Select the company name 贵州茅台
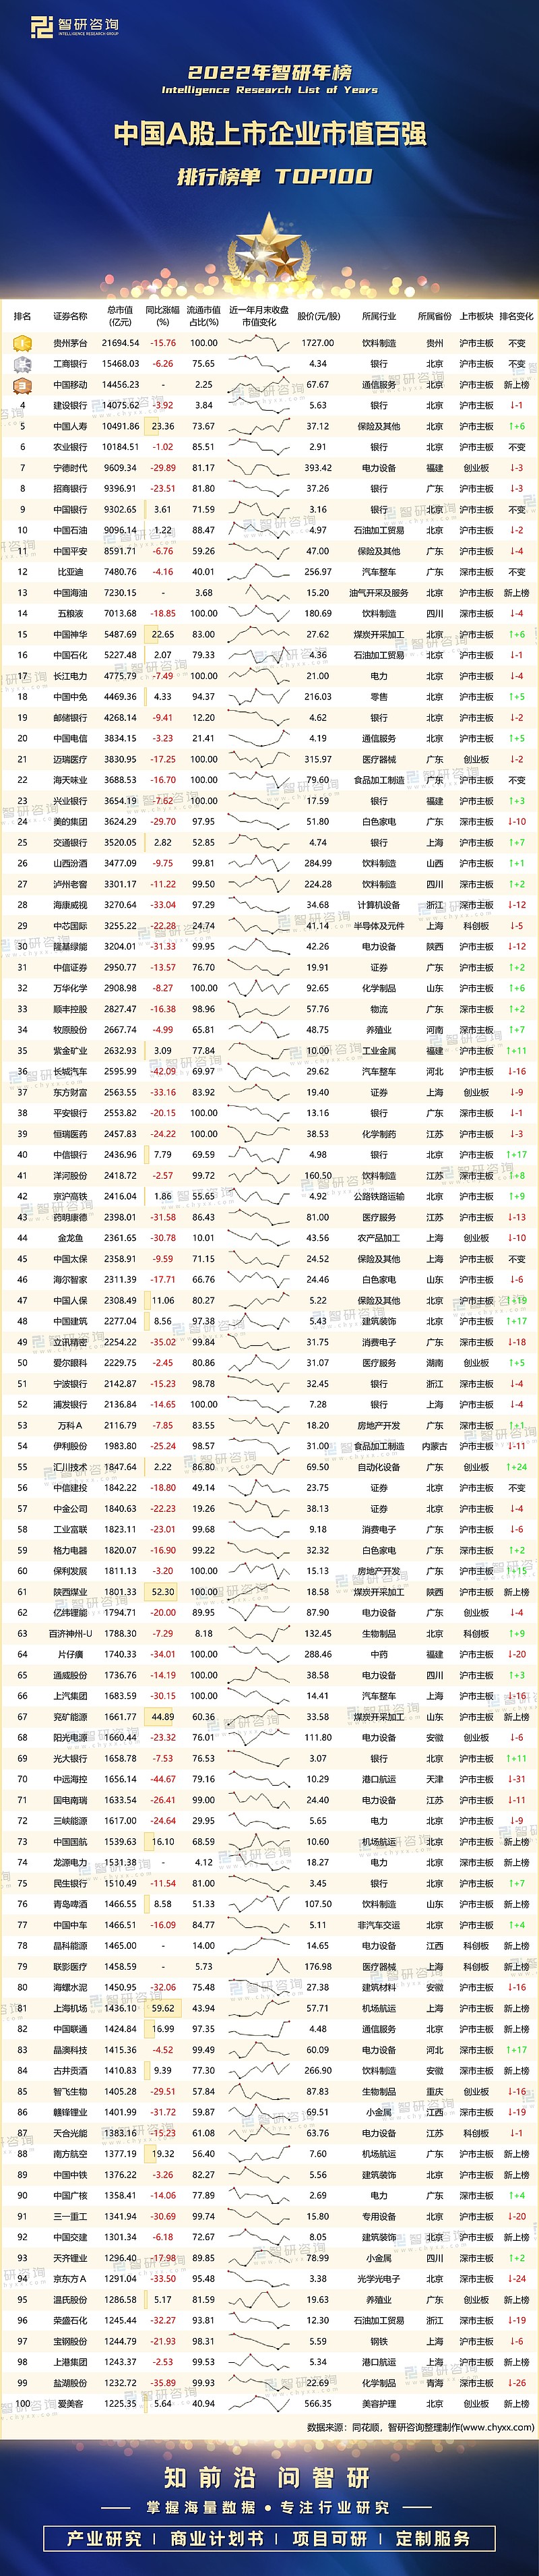Screen dimensions: 539x2576 70,343
